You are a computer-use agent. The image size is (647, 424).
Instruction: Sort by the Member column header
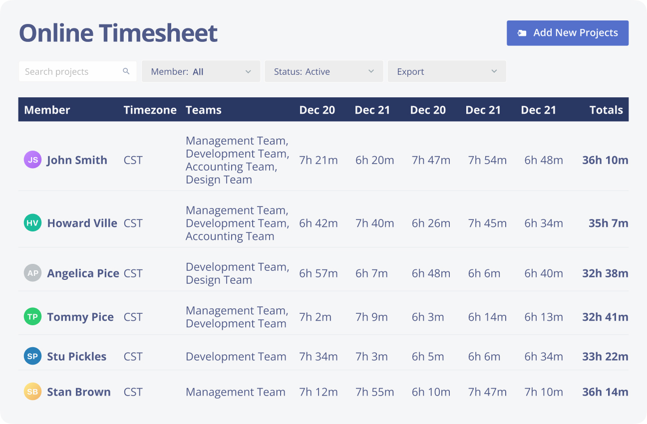pos(47,110)
